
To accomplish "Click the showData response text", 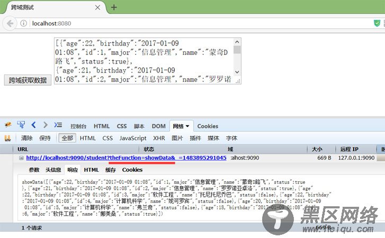I will [x=176, y=198].
